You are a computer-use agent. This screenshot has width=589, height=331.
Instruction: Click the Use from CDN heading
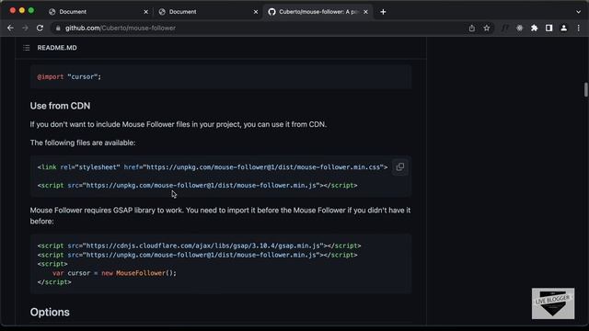(x=60, y=106)
